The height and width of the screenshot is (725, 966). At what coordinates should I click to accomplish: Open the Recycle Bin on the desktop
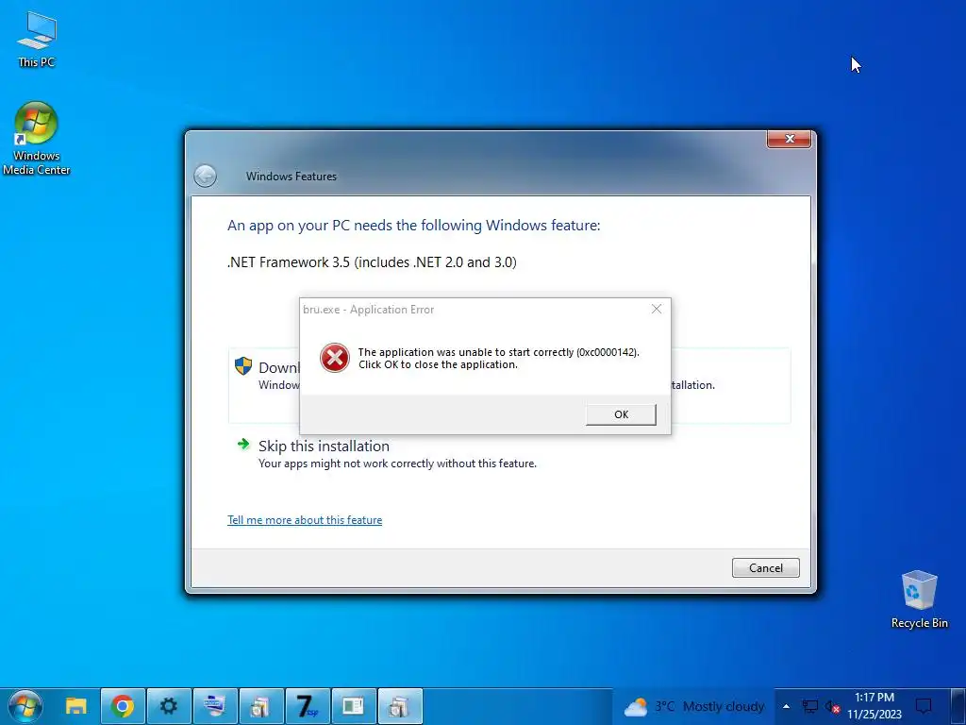[919, 599]
